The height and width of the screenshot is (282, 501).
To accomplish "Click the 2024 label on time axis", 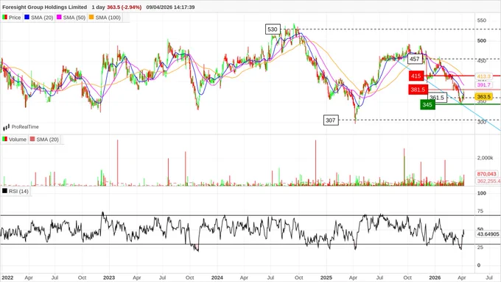I will point(217,278).
